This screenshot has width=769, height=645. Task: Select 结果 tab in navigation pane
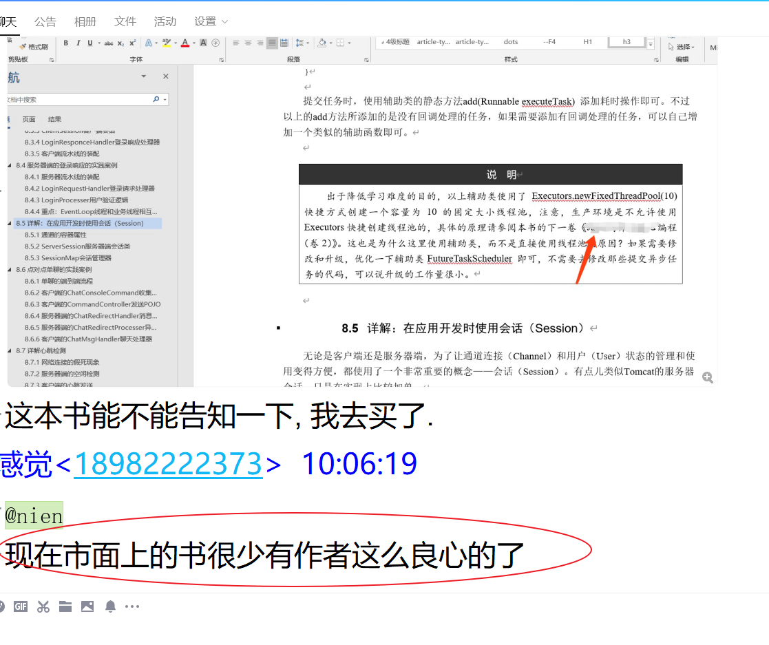tap(54, 119)
